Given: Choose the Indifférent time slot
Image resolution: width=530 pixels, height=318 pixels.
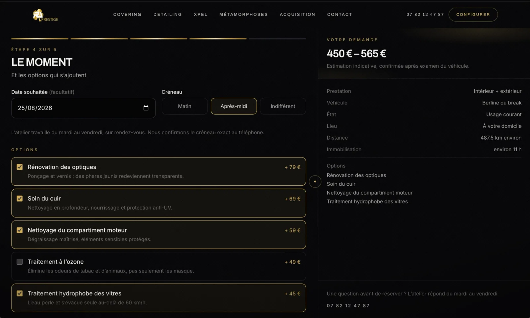Looking at the screenshot, I should [x=283, y=106].
